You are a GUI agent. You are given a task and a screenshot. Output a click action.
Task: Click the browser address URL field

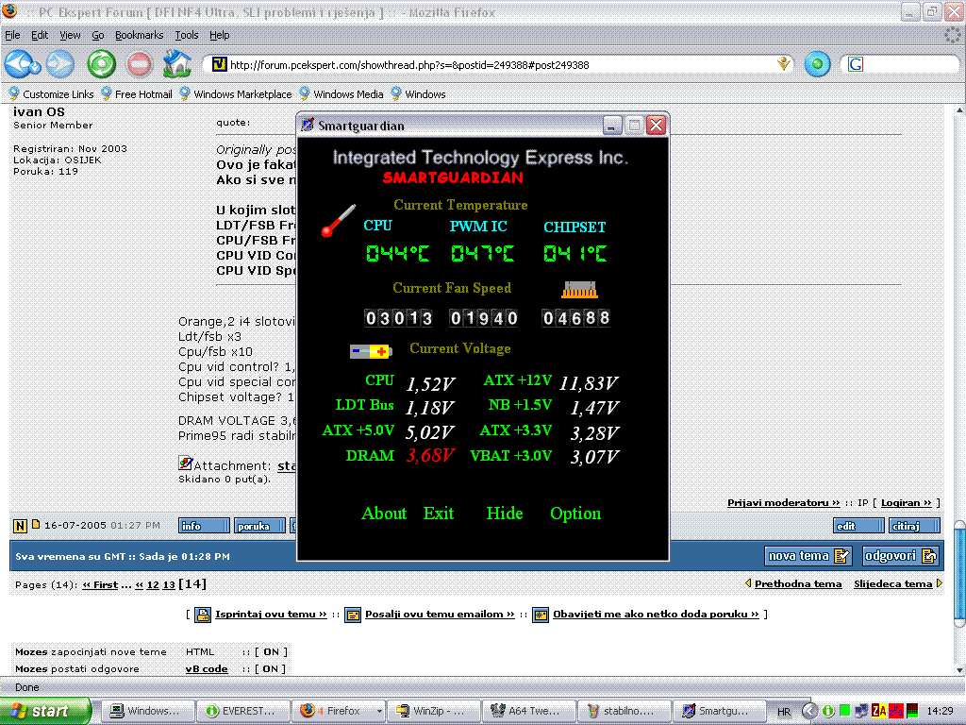491,65
